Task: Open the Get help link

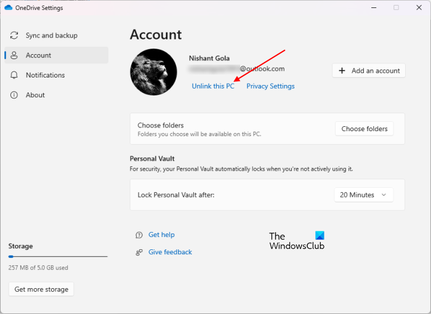Action: pyautogui.click(x=161, y=235)
